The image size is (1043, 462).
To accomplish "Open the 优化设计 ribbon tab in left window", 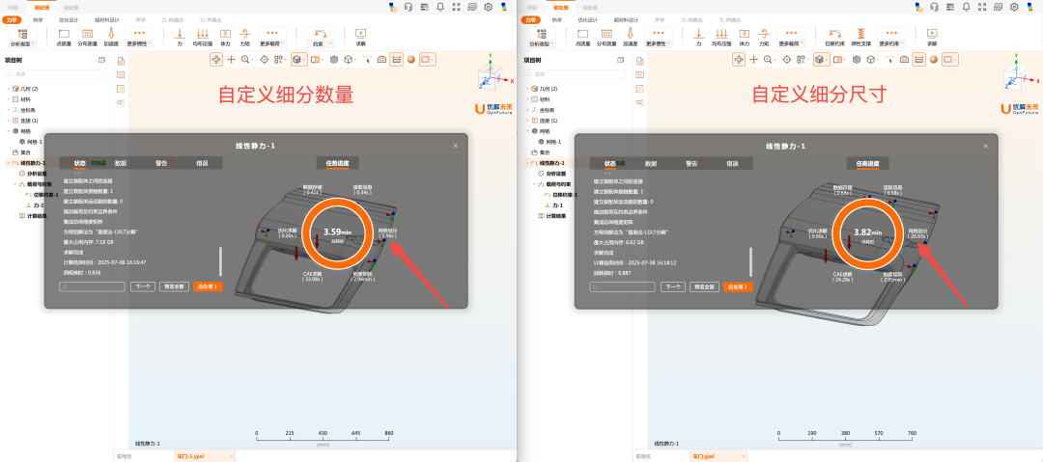I will pos(66,19).
